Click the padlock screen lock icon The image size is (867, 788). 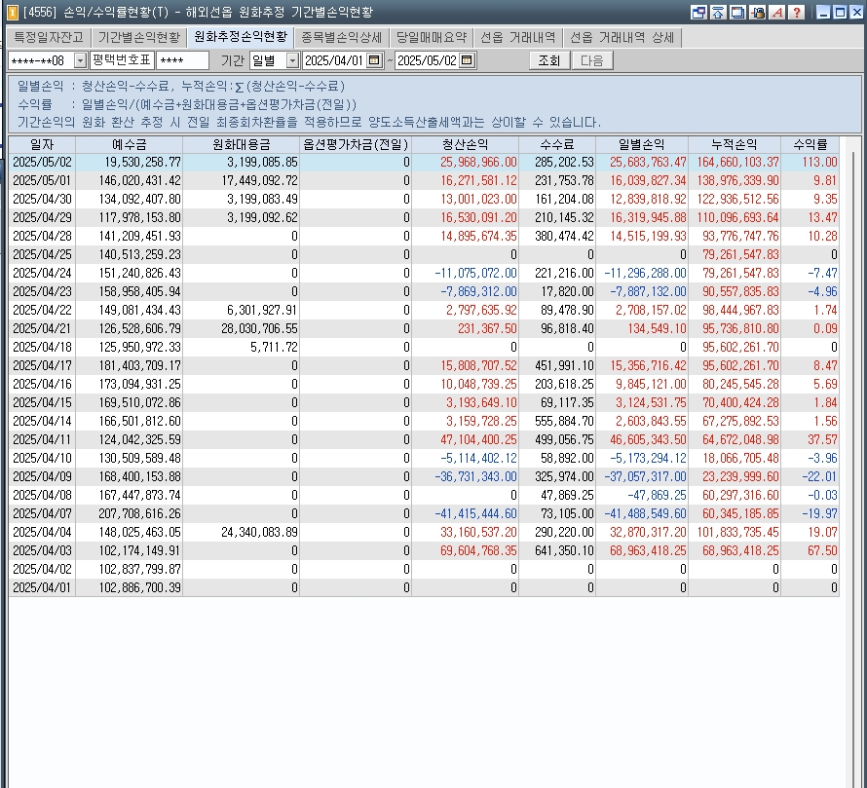[758, 12]
